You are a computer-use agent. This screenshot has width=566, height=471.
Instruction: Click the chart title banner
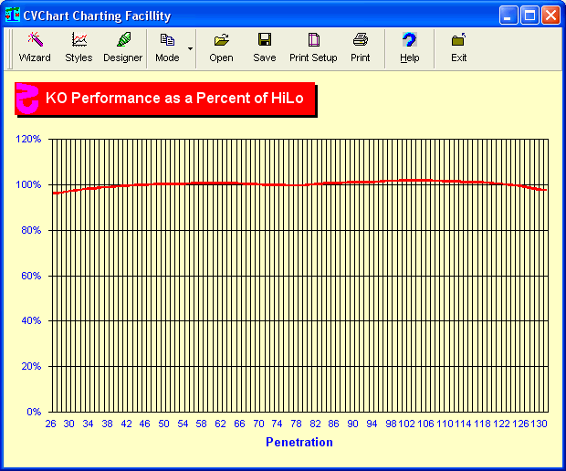pos(173,99)
